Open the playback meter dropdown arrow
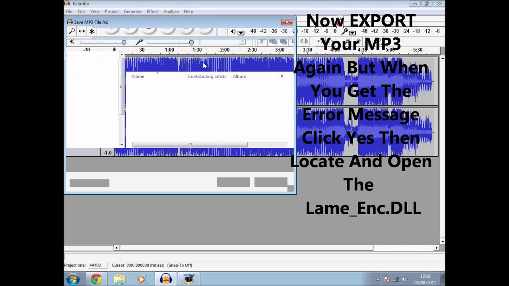 (241, 33)
